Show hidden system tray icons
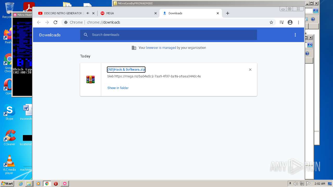This screenshot has height=187, width=333. pos(290,184)
